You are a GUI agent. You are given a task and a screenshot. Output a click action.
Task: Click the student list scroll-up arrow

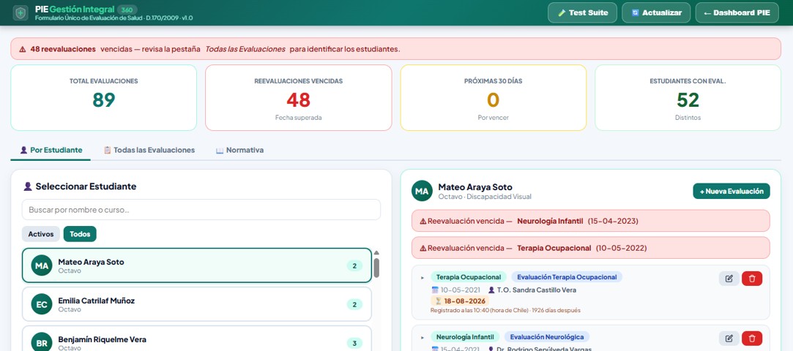pyautogui.click(x=376, y=252)
